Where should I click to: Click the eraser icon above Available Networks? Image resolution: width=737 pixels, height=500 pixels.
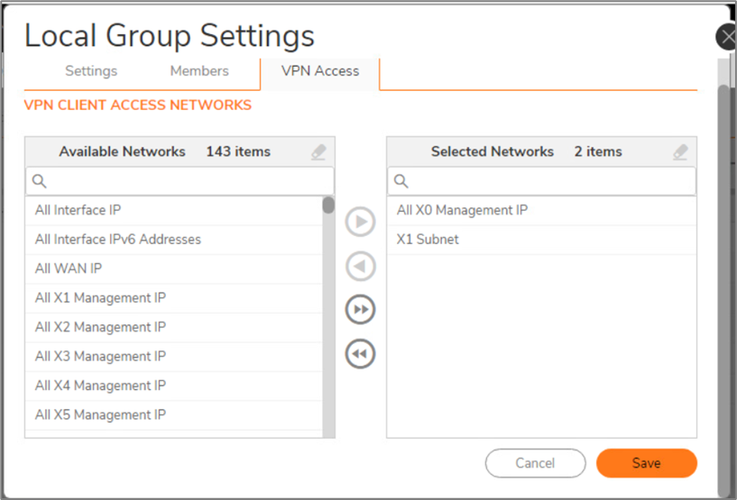(318, 152)
